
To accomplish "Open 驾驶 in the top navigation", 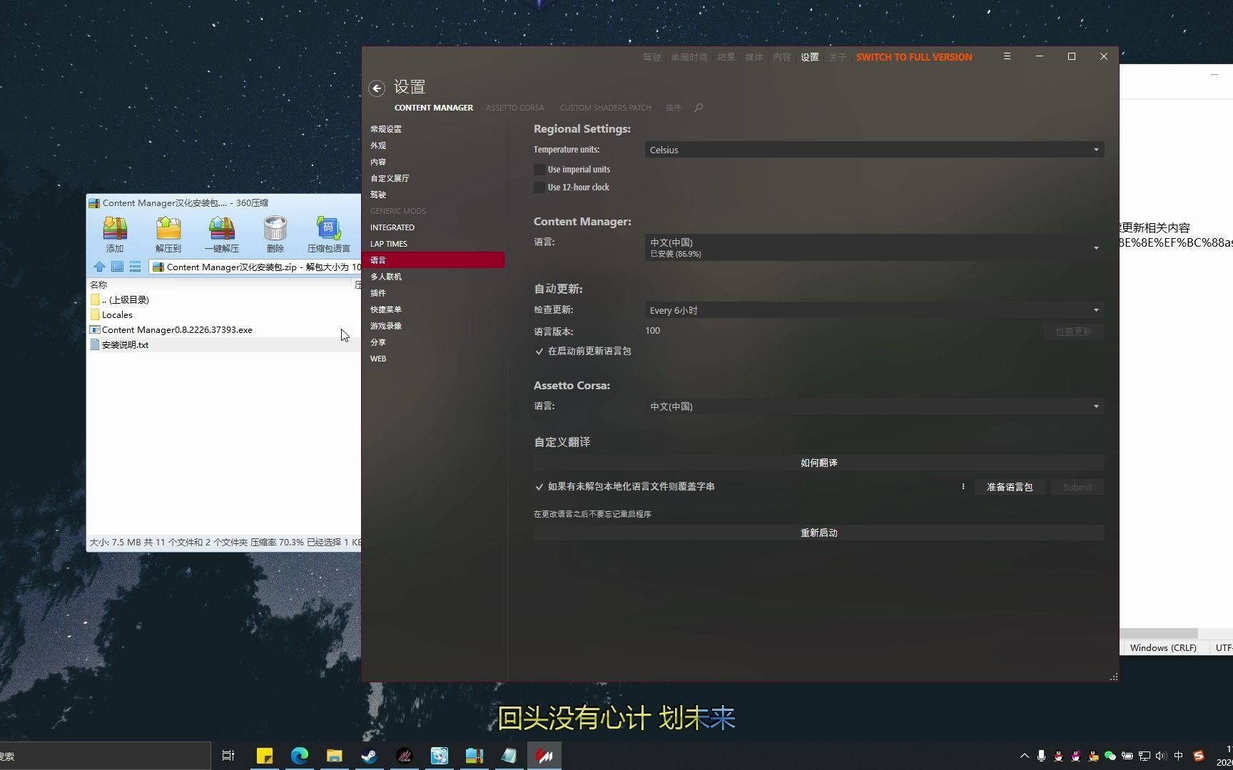I will (652, 57).
